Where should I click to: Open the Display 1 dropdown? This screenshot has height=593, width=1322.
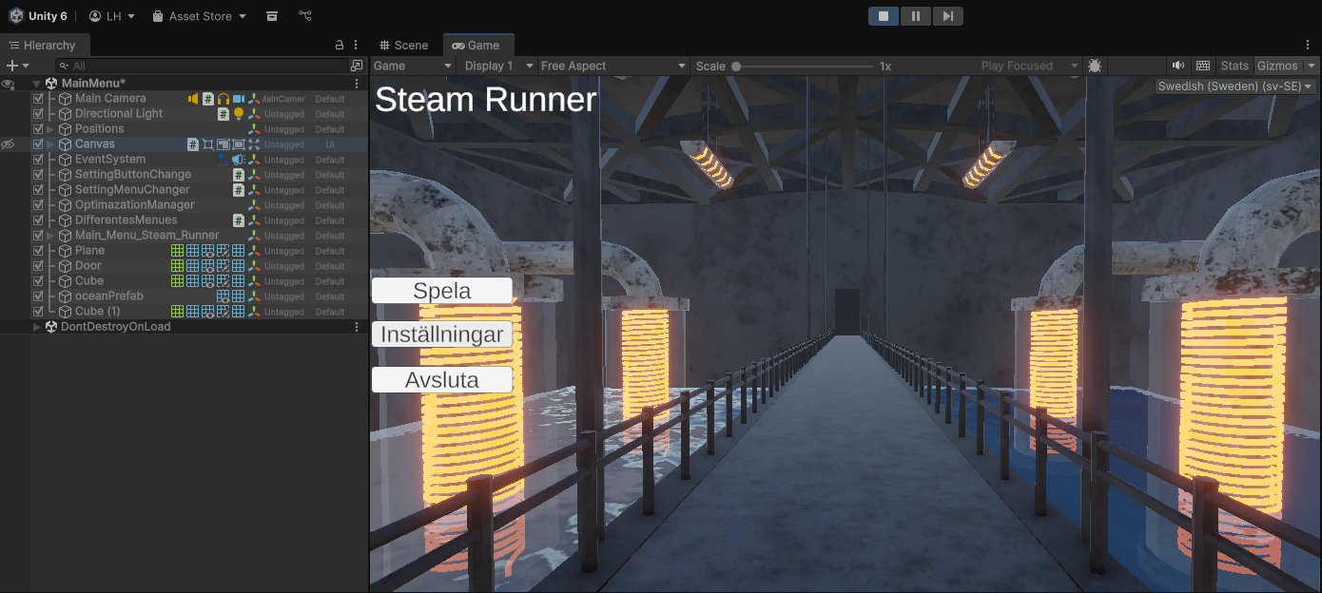(498, 66)
